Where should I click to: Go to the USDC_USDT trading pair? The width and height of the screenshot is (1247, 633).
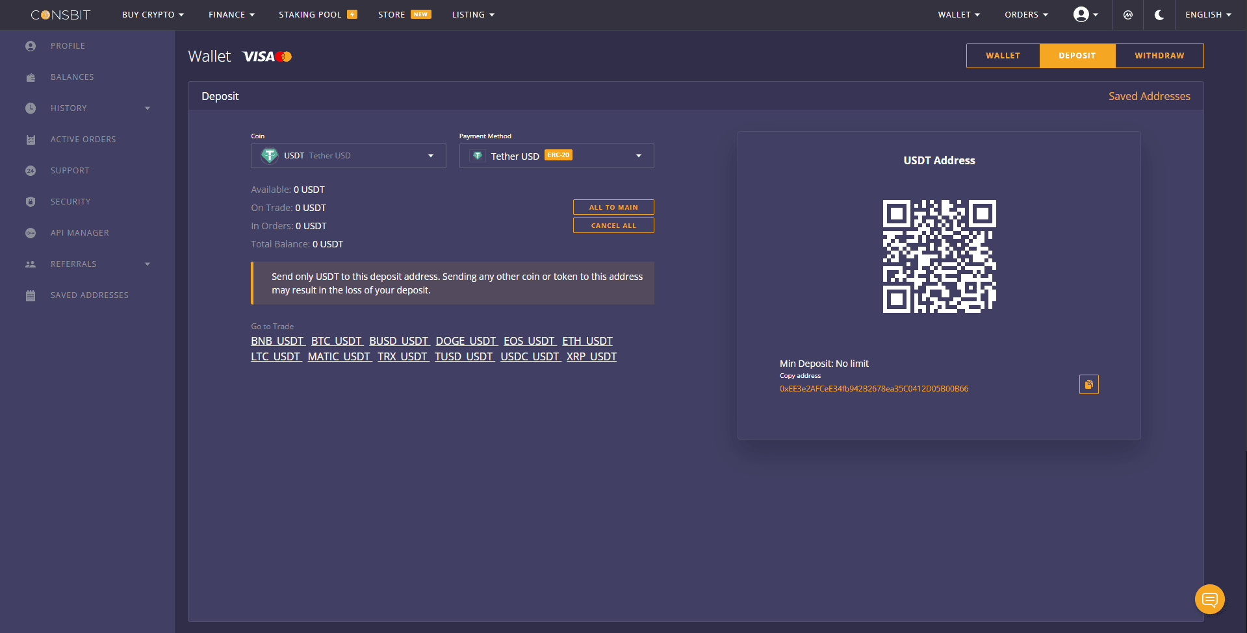pos(530,356)
